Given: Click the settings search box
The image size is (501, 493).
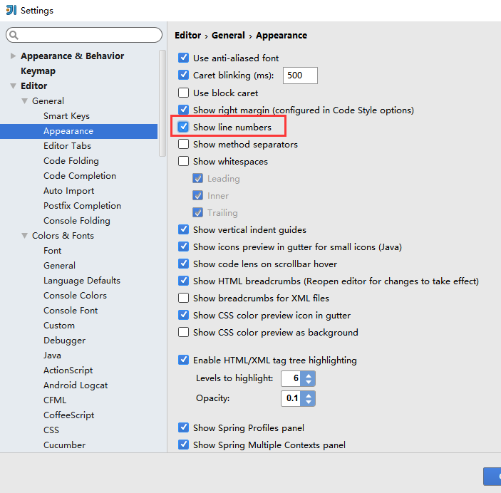Looking at the screenshot, I should [84, 35].
